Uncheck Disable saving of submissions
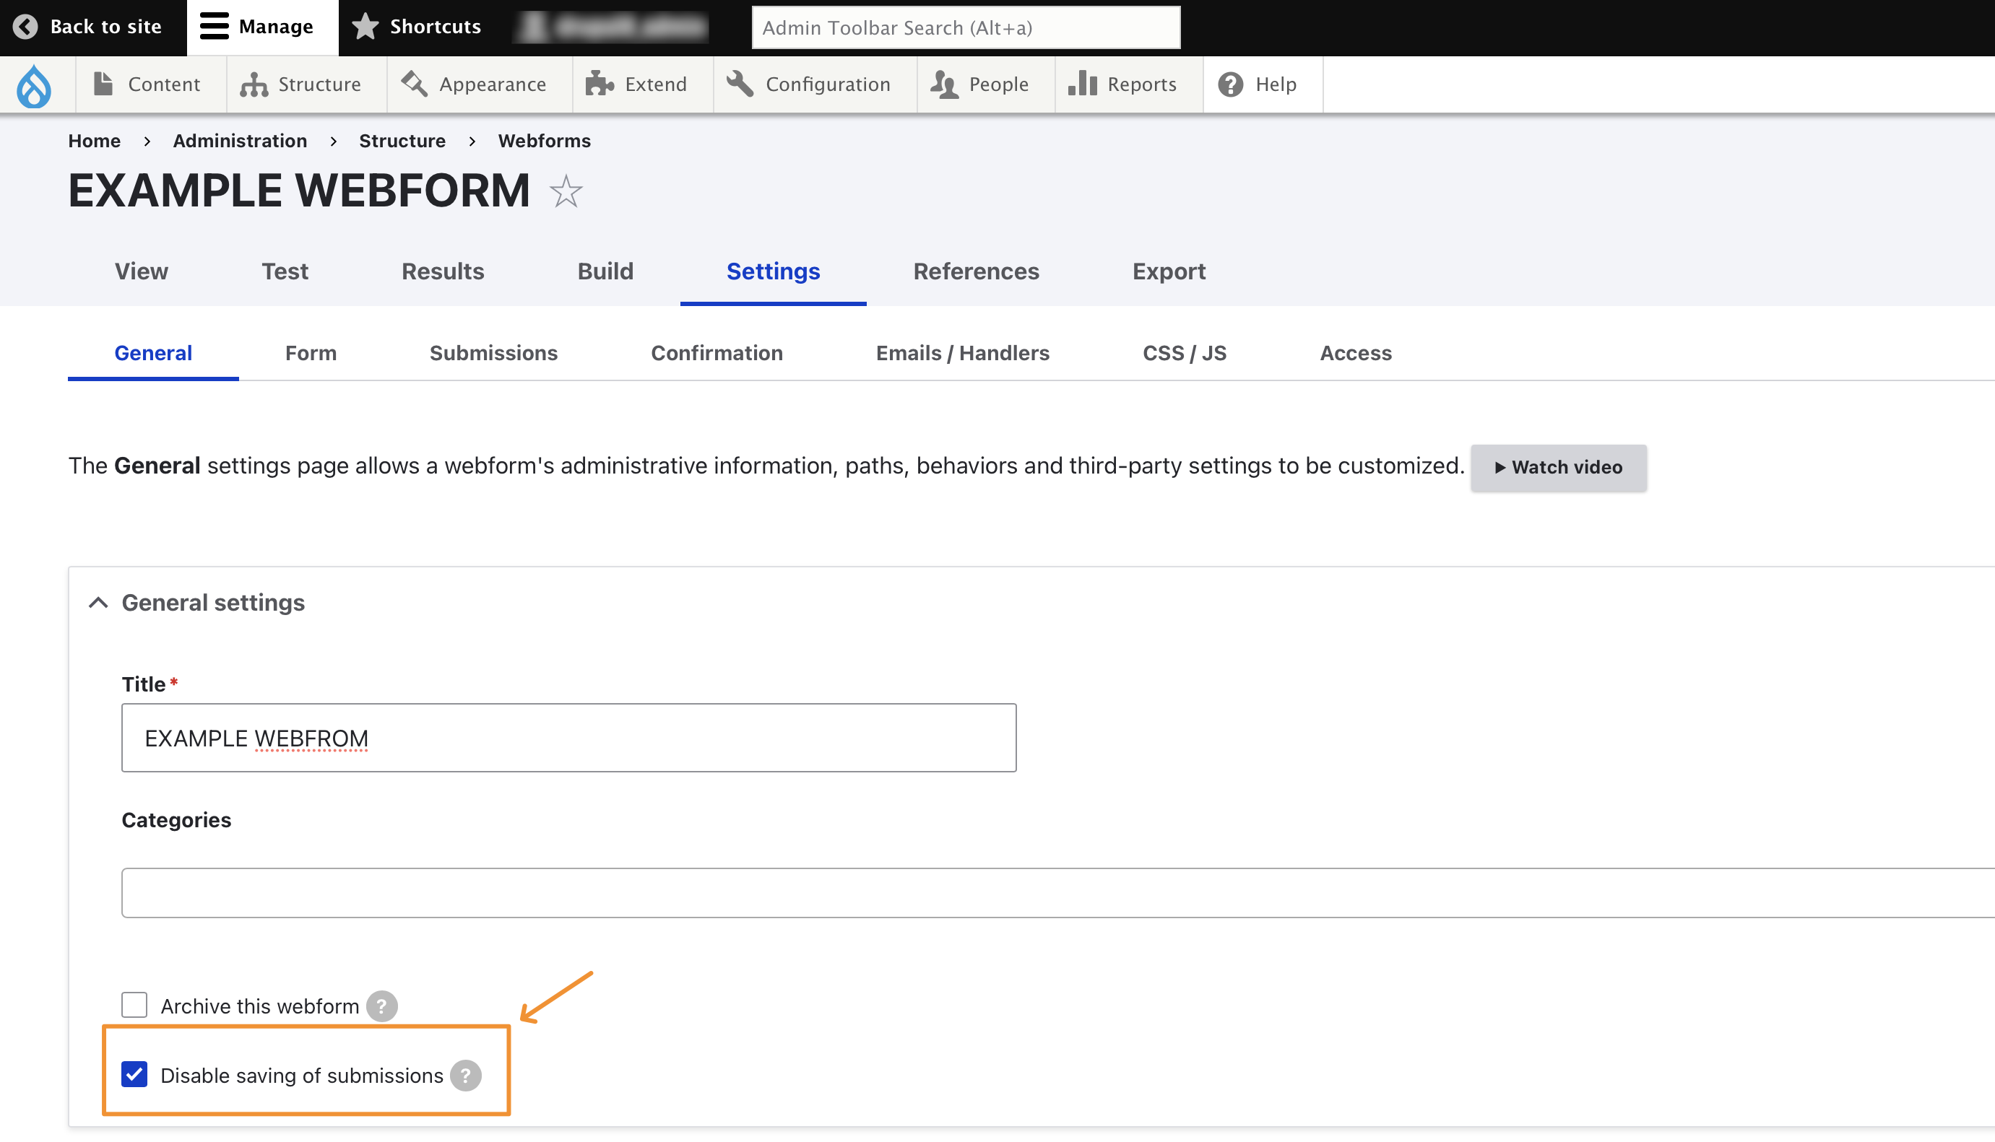 [x=134, y=1073]
